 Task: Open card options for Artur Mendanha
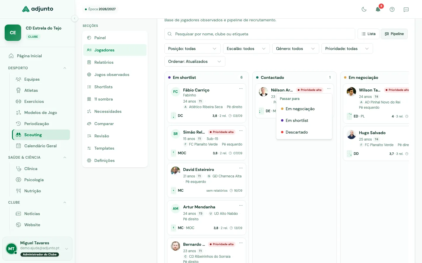click(241, 205)
